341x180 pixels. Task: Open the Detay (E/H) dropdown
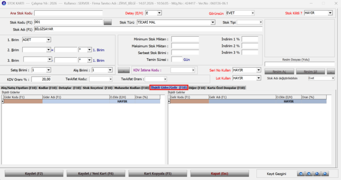click(x=160, y=13)
